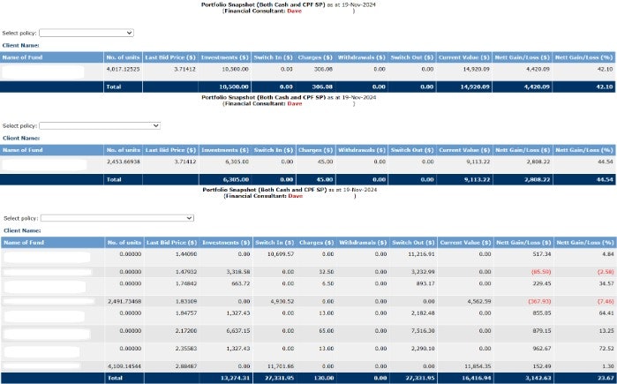This screenshot has width=617, height=384.
Task: Click total current value 16,416.94 in bottom table
Action: point(463,378)
